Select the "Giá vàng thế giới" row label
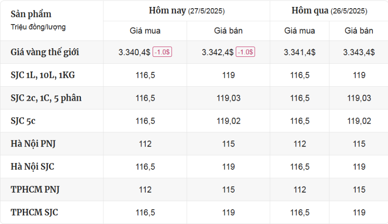Screen dimensions: 388x224 [45, 52]
